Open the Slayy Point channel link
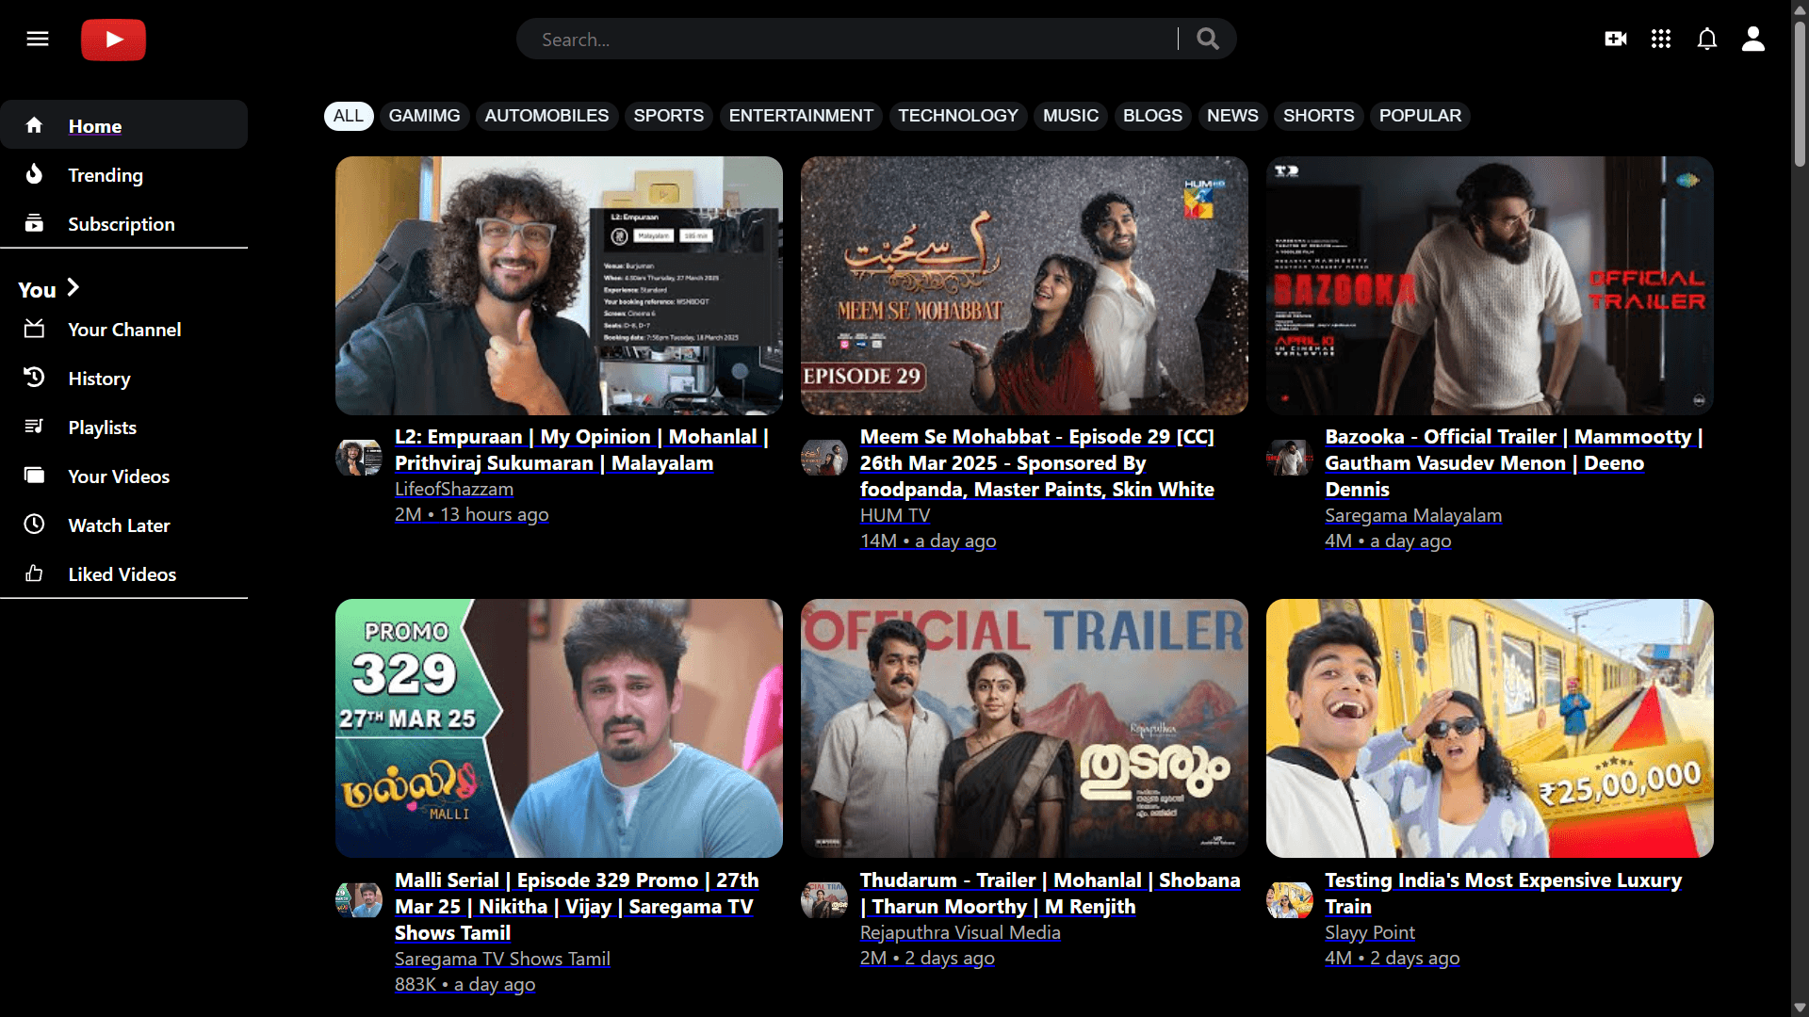Viewport: 1809px width, 1017px height. [x=1369, y=932]
